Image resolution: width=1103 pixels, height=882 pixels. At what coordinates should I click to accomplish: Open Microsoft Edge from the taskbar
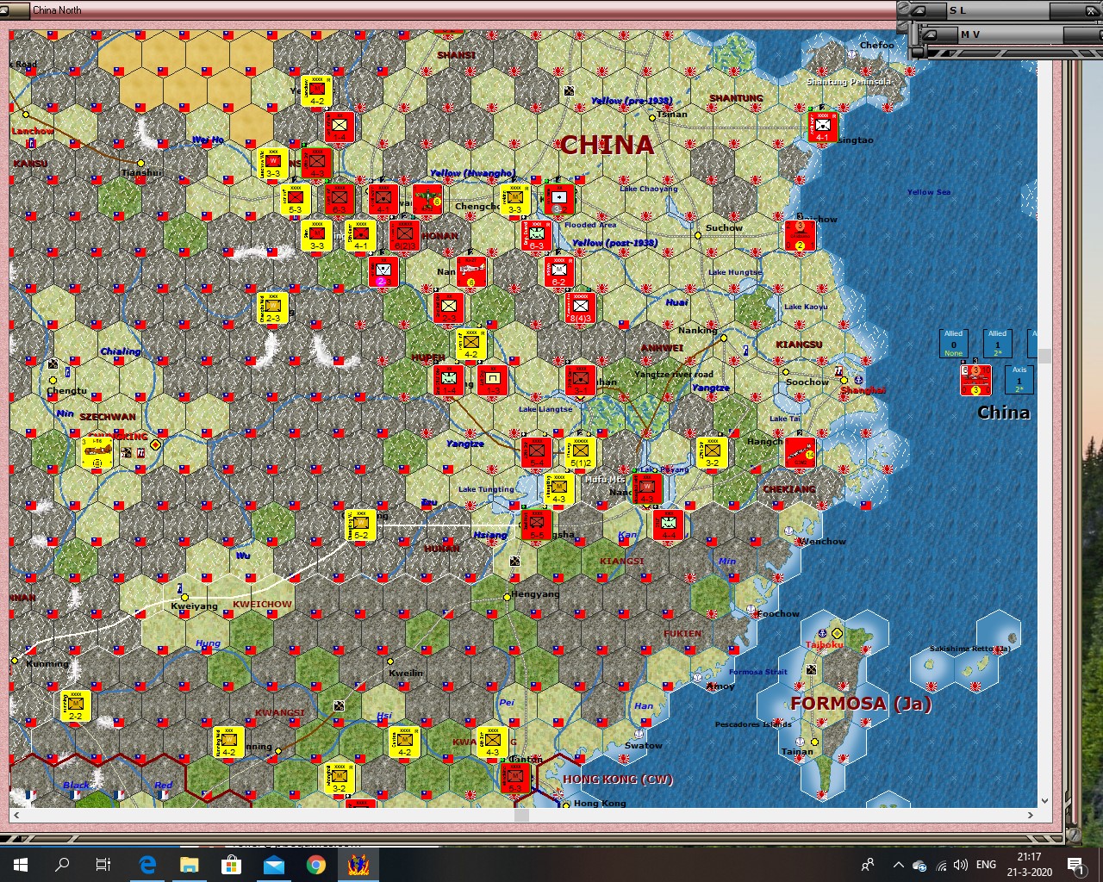click(x=147, y=865)
